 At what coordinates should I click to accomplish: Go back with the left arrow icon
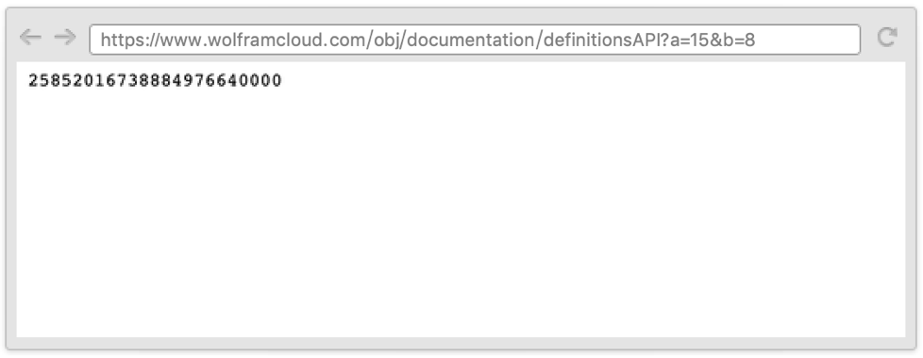(30, 38)
